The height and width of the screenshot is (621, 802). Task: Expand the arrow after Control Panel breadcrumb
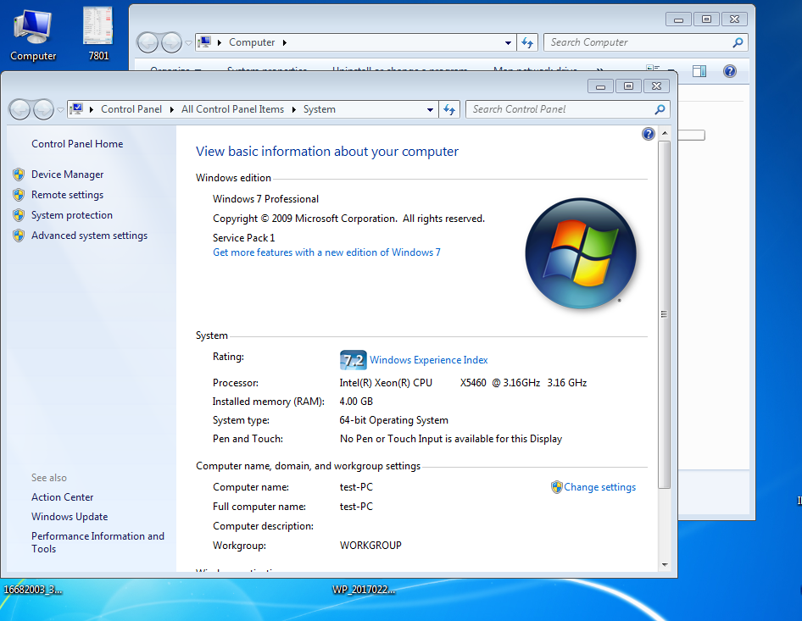(172, 109)
